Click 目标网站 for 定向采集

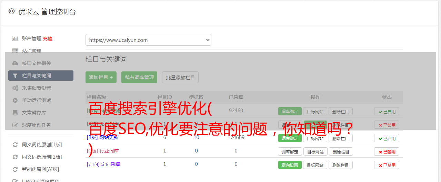(315, 165)
